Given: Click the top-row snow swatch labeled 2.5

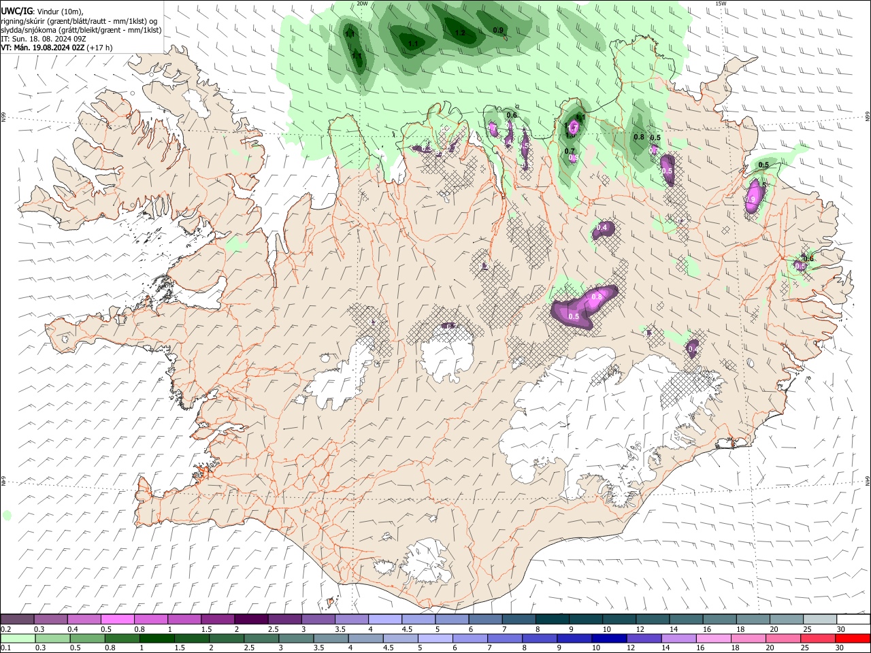Looking at the screenshot, I should [x=284, y=620].
